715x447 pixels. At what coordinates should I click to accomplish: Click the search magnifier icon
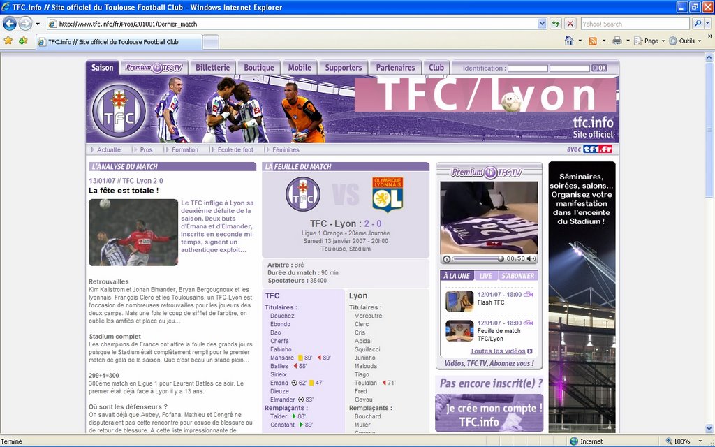(x=698, y=23)
